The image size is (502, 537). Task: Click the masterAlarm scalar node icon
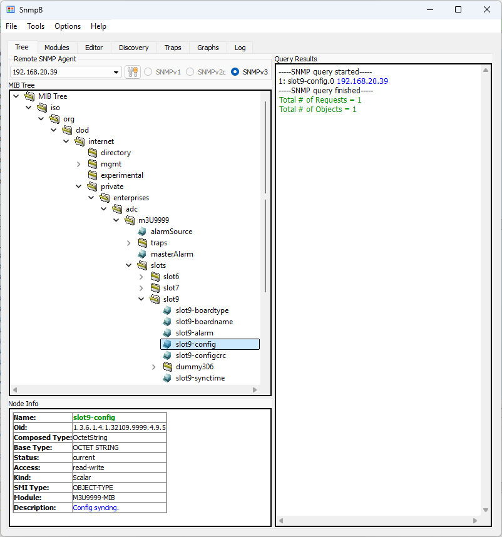142,254
